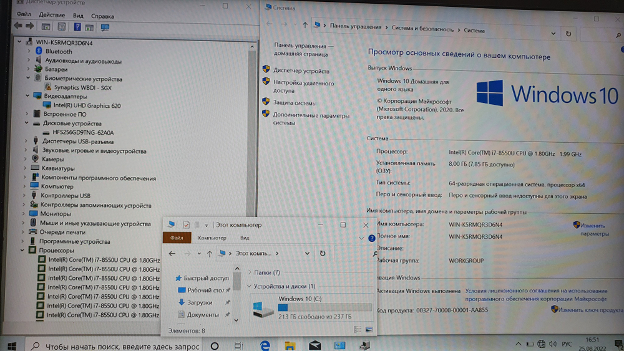The image size is (624, 351).
Task: Click Изменить ключ продукта link
Action: point(590,310)
